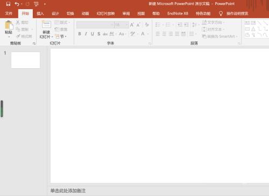Image resolution: width=269 pixels, height=196 pixels.
Task: Select slide 1 thumbnail in panel
Action: (x=25, y=60)
